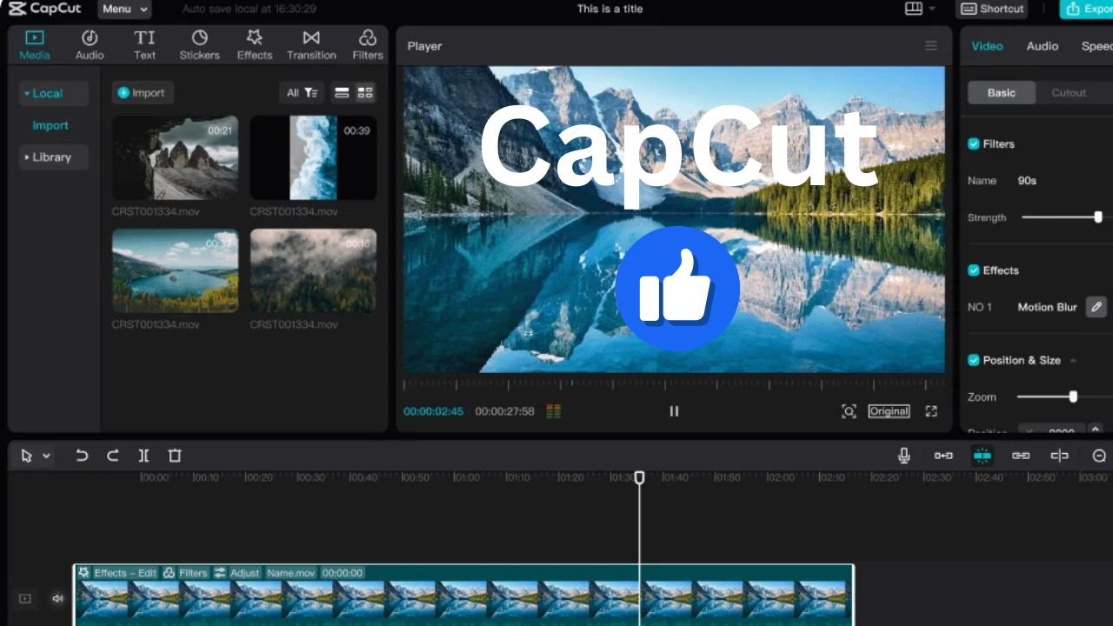Click the track cover icon at timeline left

click(x=25, y=598)
